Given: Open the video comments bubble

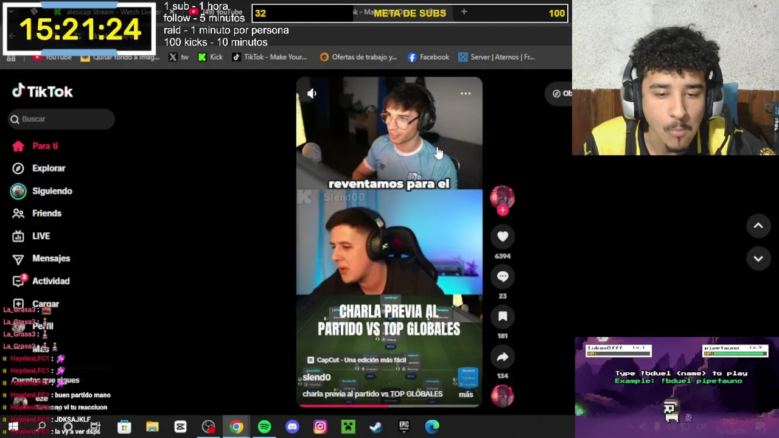Looking at the screenshot, I should [503, 276].
